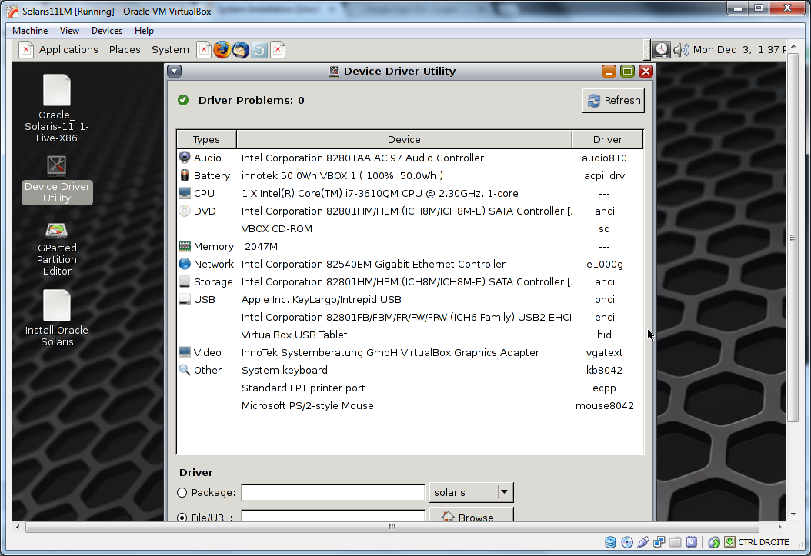This screenshot has width=811, height=556.
Task: Click the Browse button
Action: (471, 516)
